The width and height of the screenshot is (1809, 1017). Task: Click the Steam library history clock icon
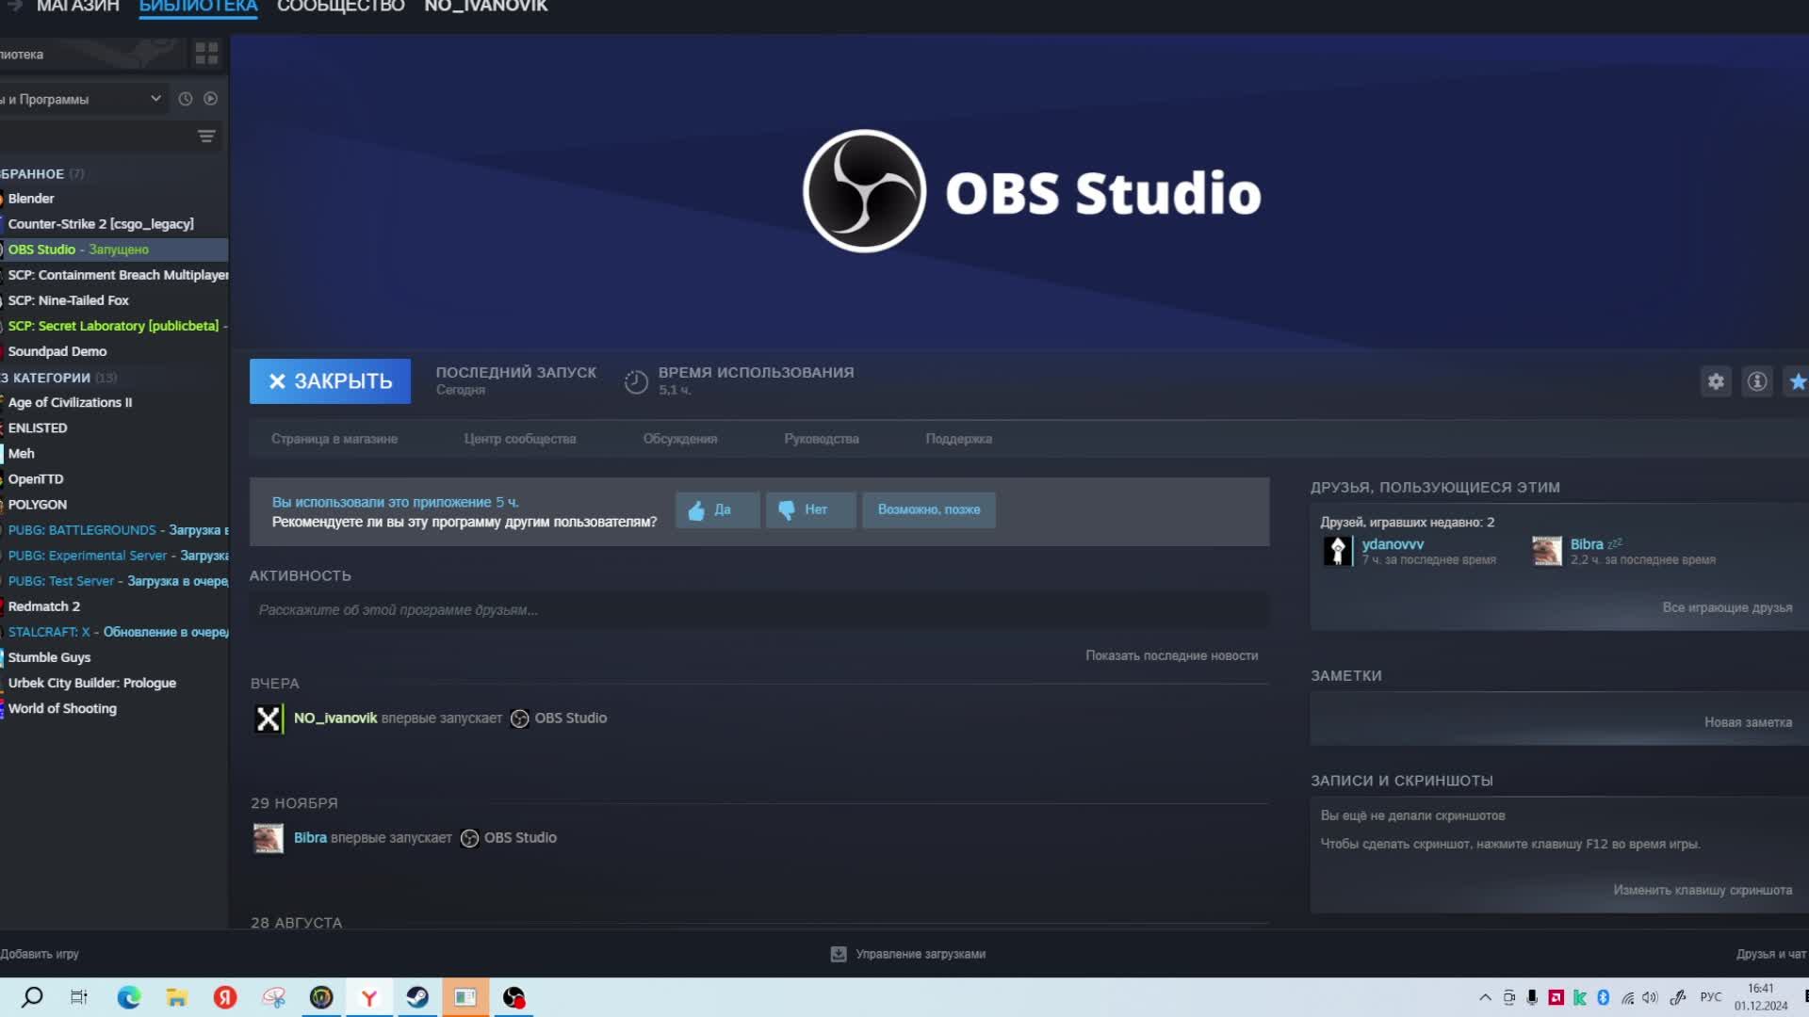tap(184, 98)
